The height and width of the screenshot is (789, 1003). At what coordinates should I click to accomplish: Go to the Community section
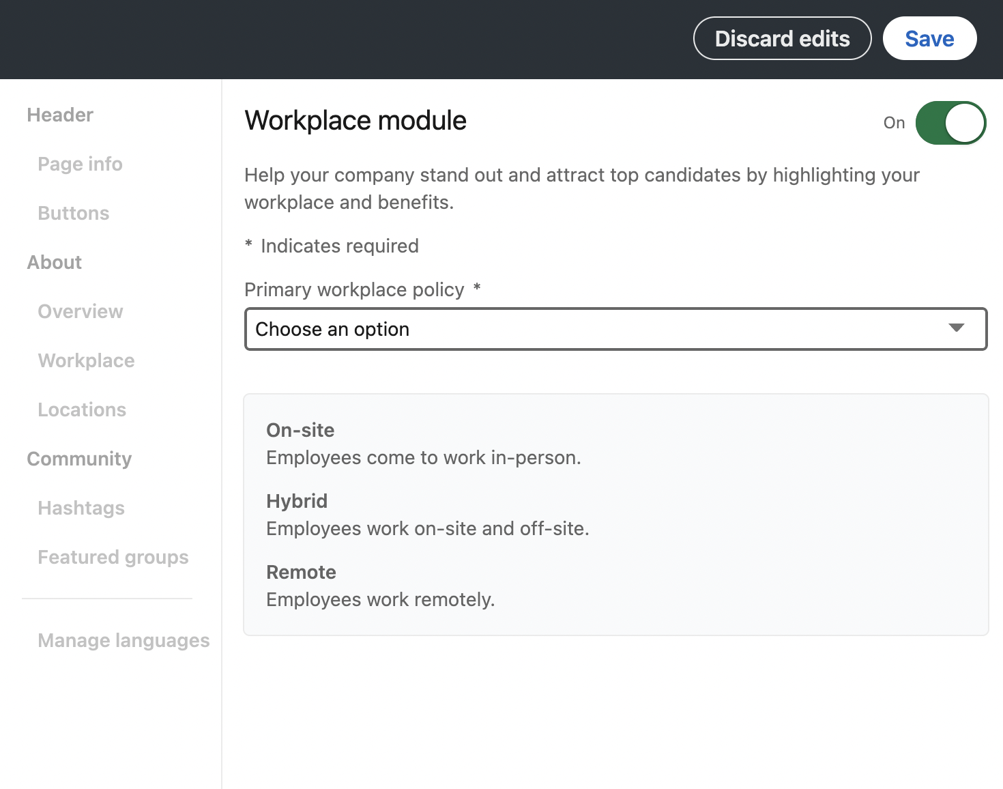(79, 459)
